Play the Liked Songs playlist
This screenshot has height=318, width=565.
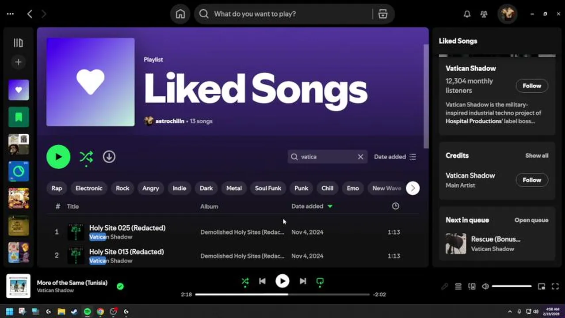tap(58, 157)
